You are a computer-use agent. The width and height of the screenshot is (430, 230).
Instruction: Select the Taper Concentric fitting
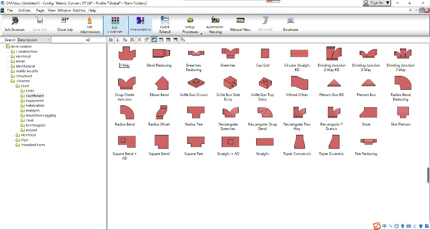[297, 146]
